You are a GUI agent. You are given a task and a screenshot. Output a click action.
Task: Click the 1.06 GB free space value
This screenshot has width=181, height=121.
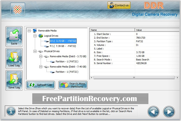click(140, 56)
